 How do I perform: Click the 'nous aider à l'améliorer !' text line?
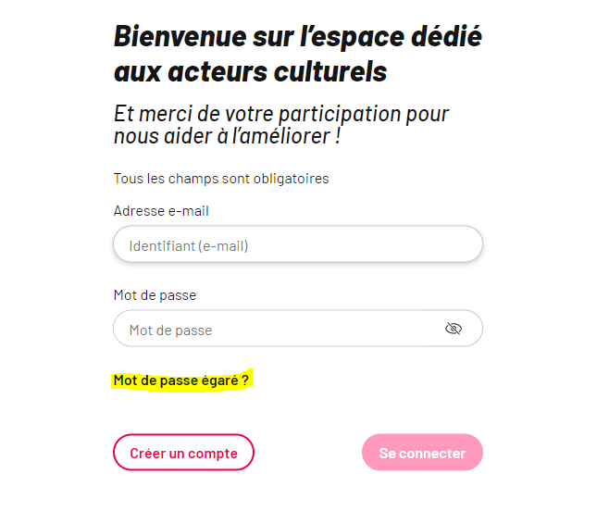(227, 136)
